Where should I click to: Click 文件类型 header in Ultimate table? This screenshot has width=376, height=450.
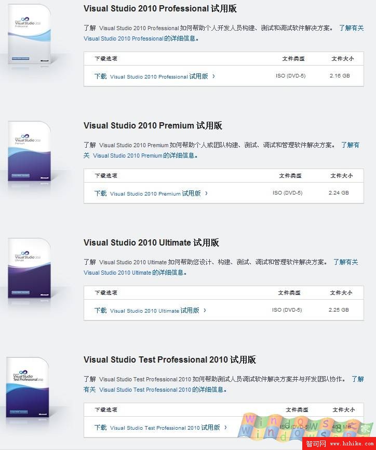(x=289, y=293)
